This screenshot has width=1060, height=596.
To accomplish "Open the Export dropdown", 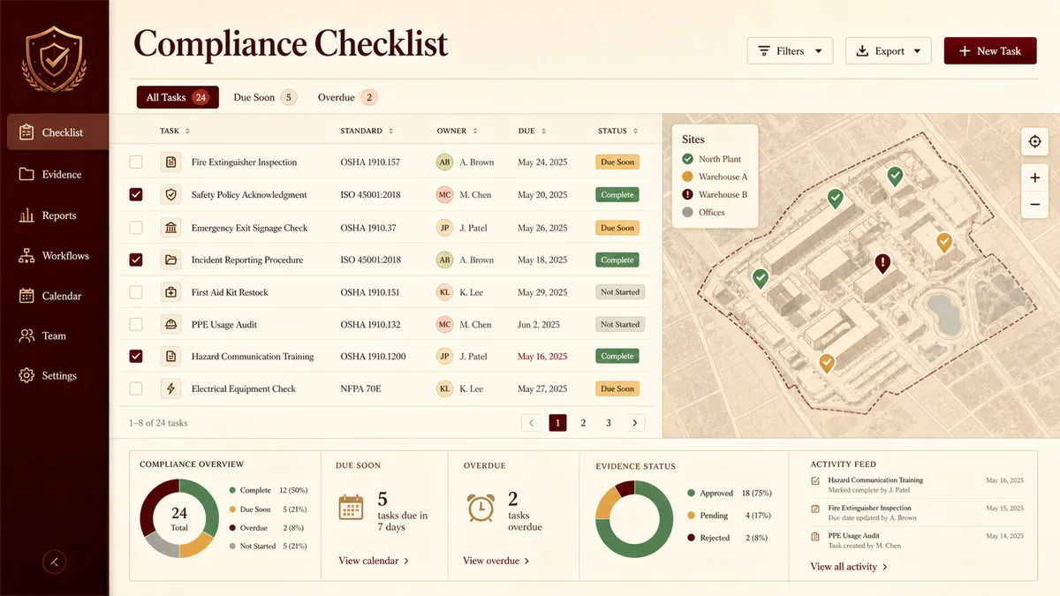I will [889, 51].
